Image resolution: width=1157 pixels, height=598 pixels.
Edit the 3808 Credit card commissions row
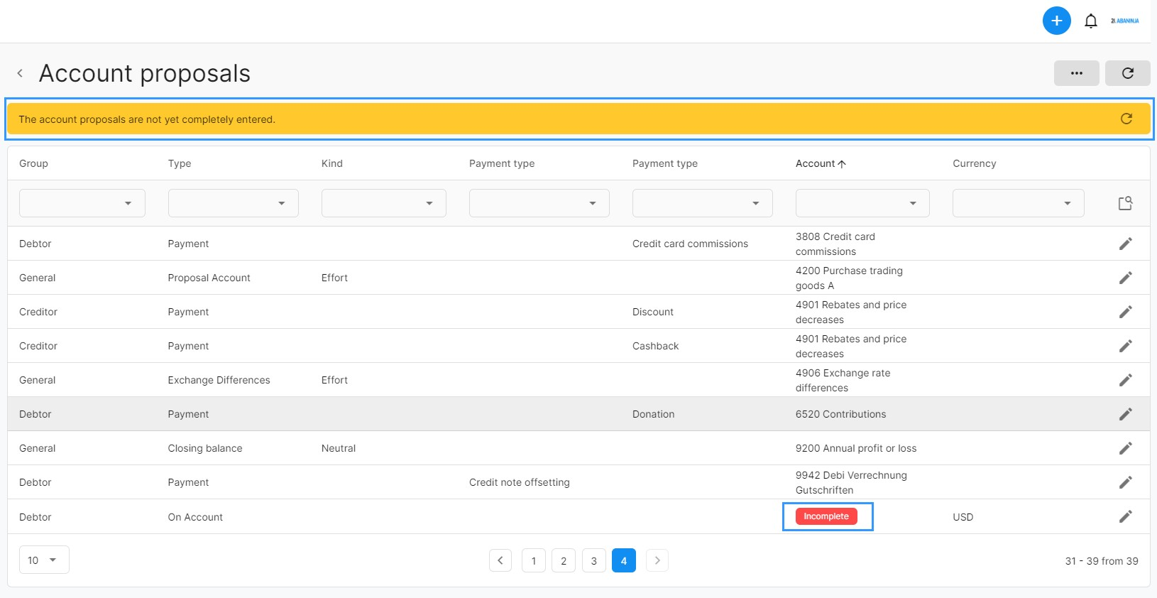click(1125, 244)
